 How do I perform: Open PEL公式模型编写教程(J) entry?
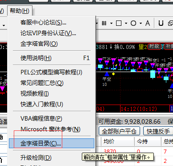point(52,72)
